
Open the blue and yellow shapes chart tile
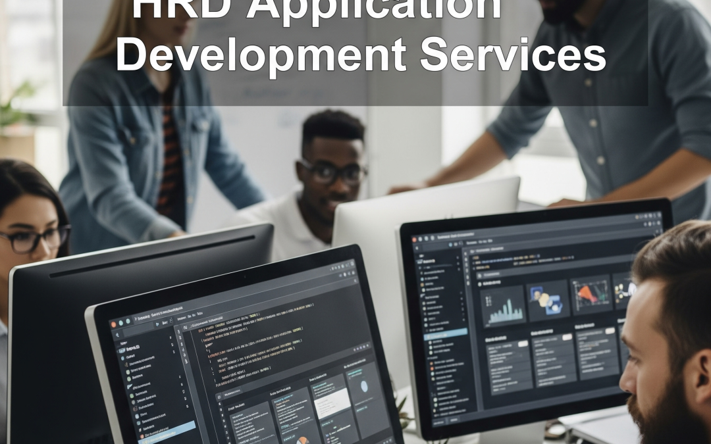point(548,300)
